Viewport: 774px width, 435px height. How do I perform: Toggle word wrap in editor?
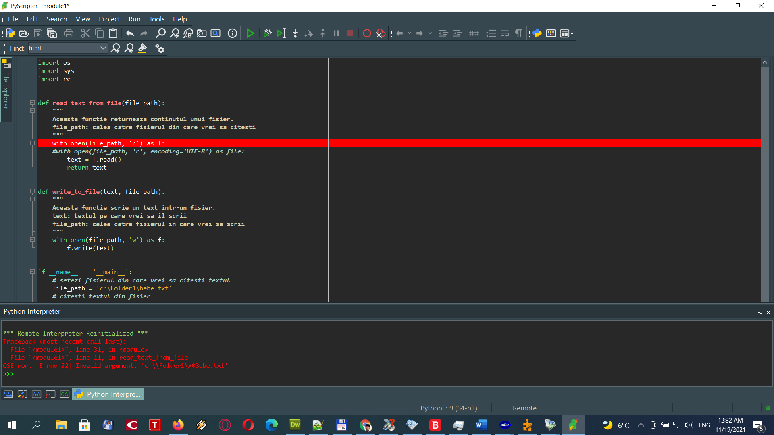tap(505, 33)
